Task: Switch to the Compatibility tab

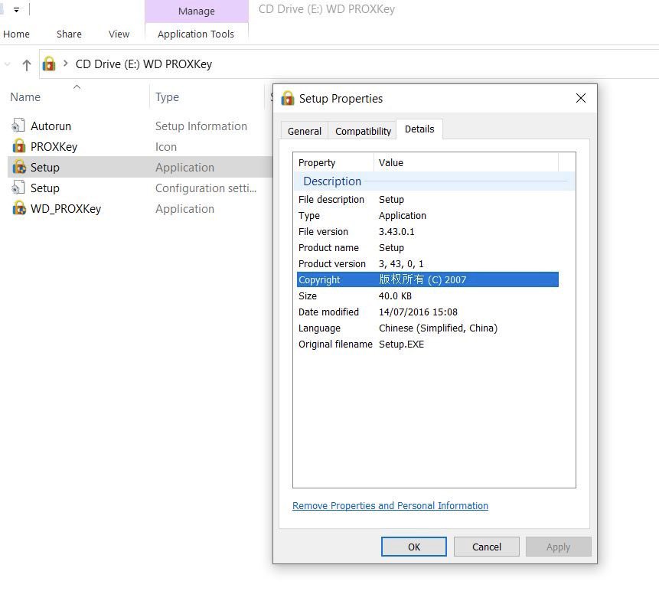Action: (x=363, y=131)
